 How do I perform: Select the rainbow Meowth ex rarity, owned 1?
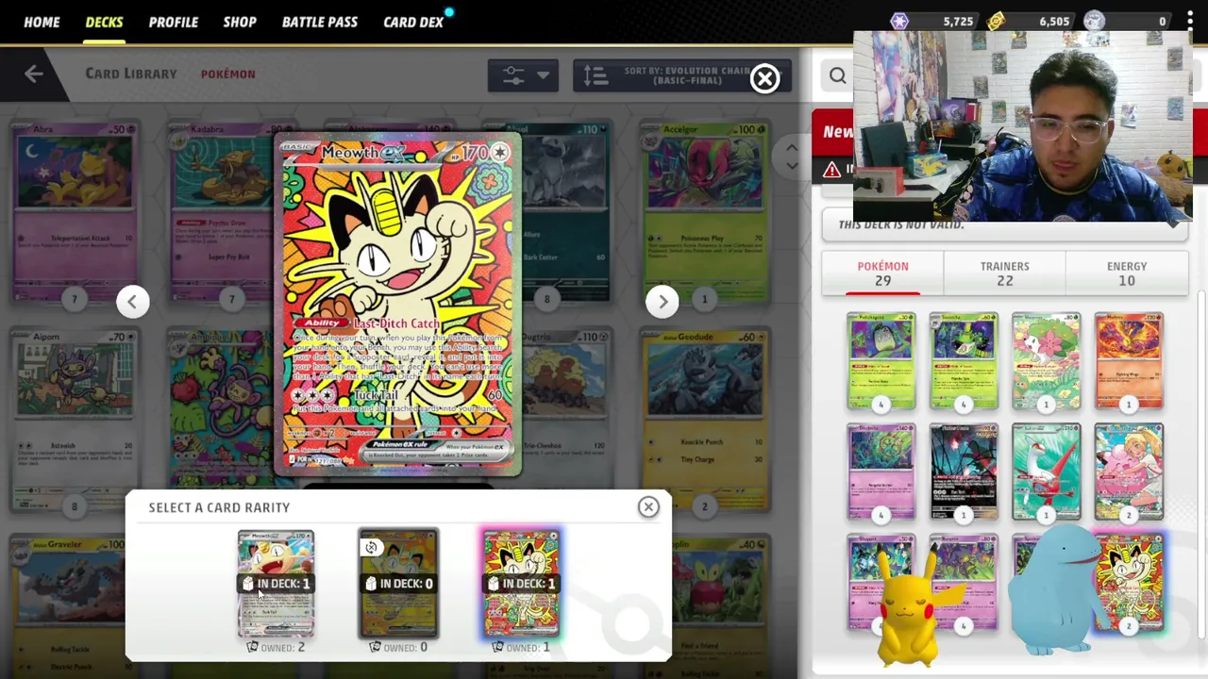(521, 584)
